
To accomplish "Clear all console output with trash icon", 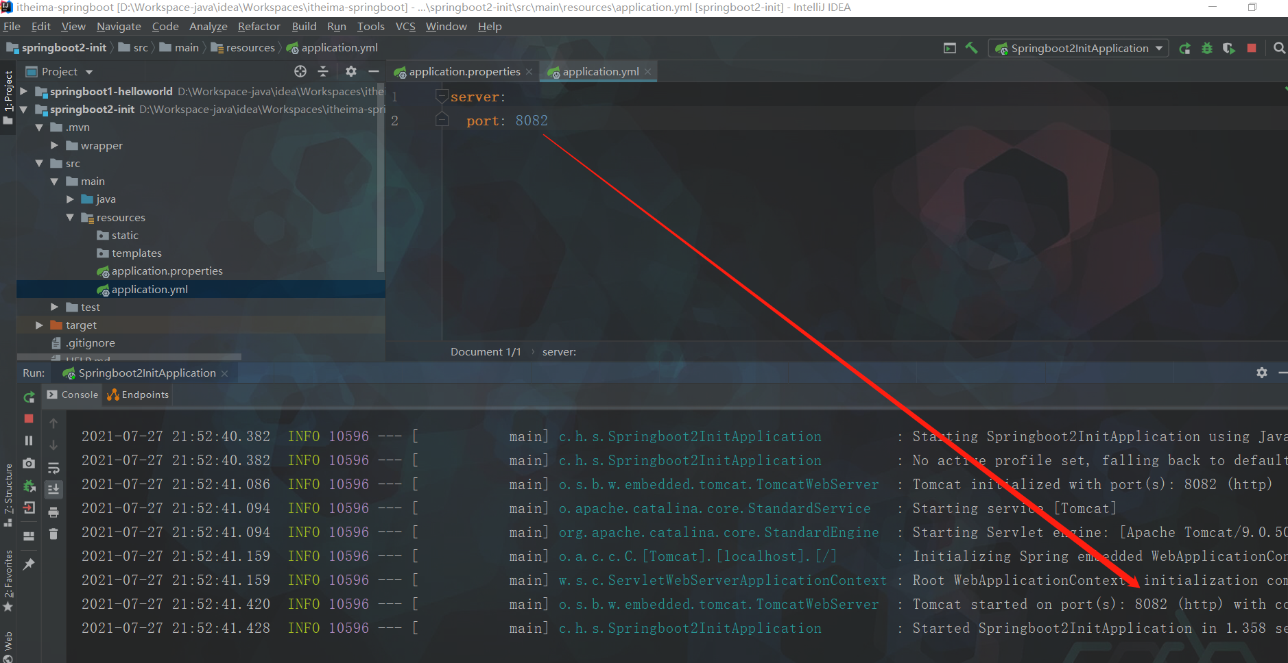I will click(53, 534).
